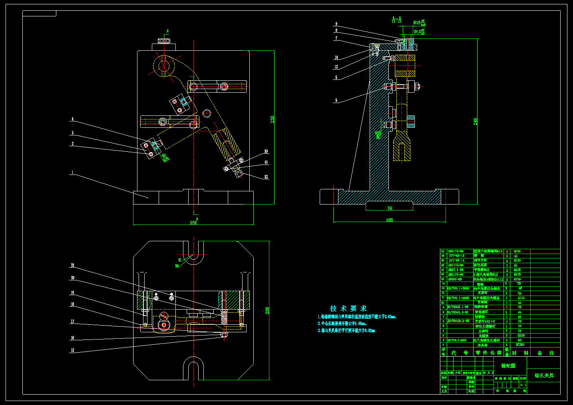Click balloon number '21' in plan view
Screen dimensions: 573x405
coord(72,265)
